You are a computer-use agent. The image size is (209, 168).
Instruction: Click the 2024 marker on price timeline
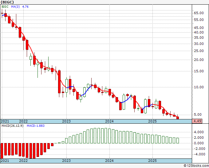109,121
